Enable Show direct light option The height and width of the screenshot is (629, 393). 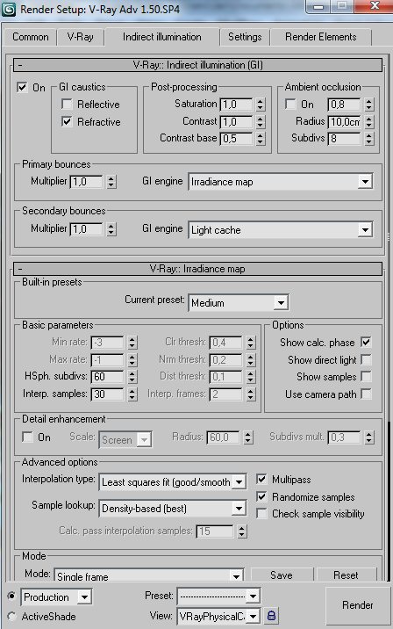[366, 360]
